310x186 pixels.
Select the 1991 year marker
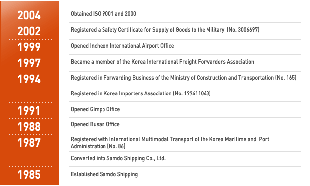(x=29, y=111)
